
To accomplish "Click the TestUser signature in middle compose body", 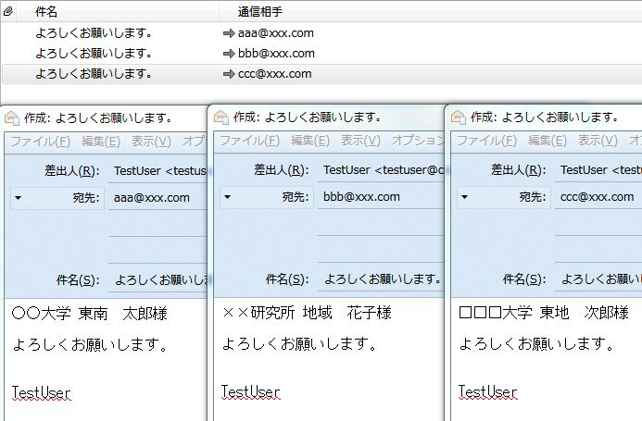I will [x=250, y=392].
